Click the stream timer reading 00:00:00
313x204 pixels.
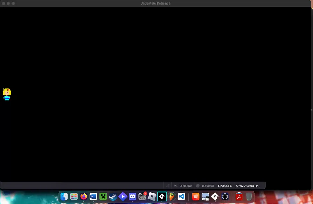click(x=186, y=186)
